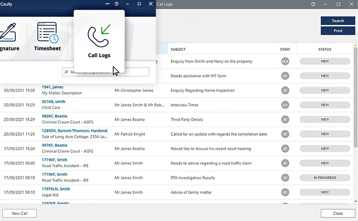Select the subject Interview Times

click(185, 105)
